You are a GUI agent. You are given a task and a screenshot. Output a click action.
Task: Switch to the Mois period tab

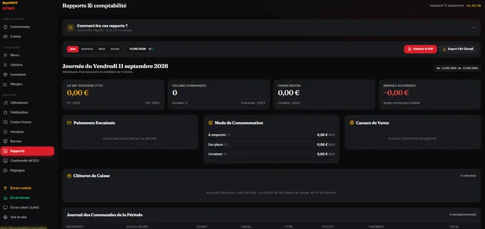(102, 49)
